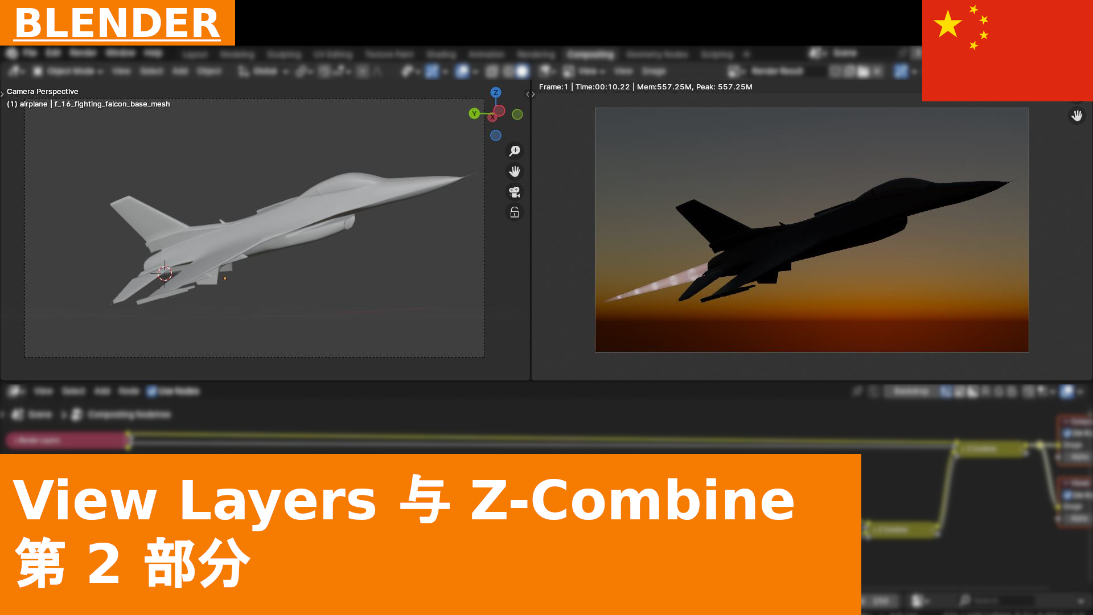Select the Compositing workspace tab
The height and width of the screenshot is (615, 1093).
coord(591,55)
